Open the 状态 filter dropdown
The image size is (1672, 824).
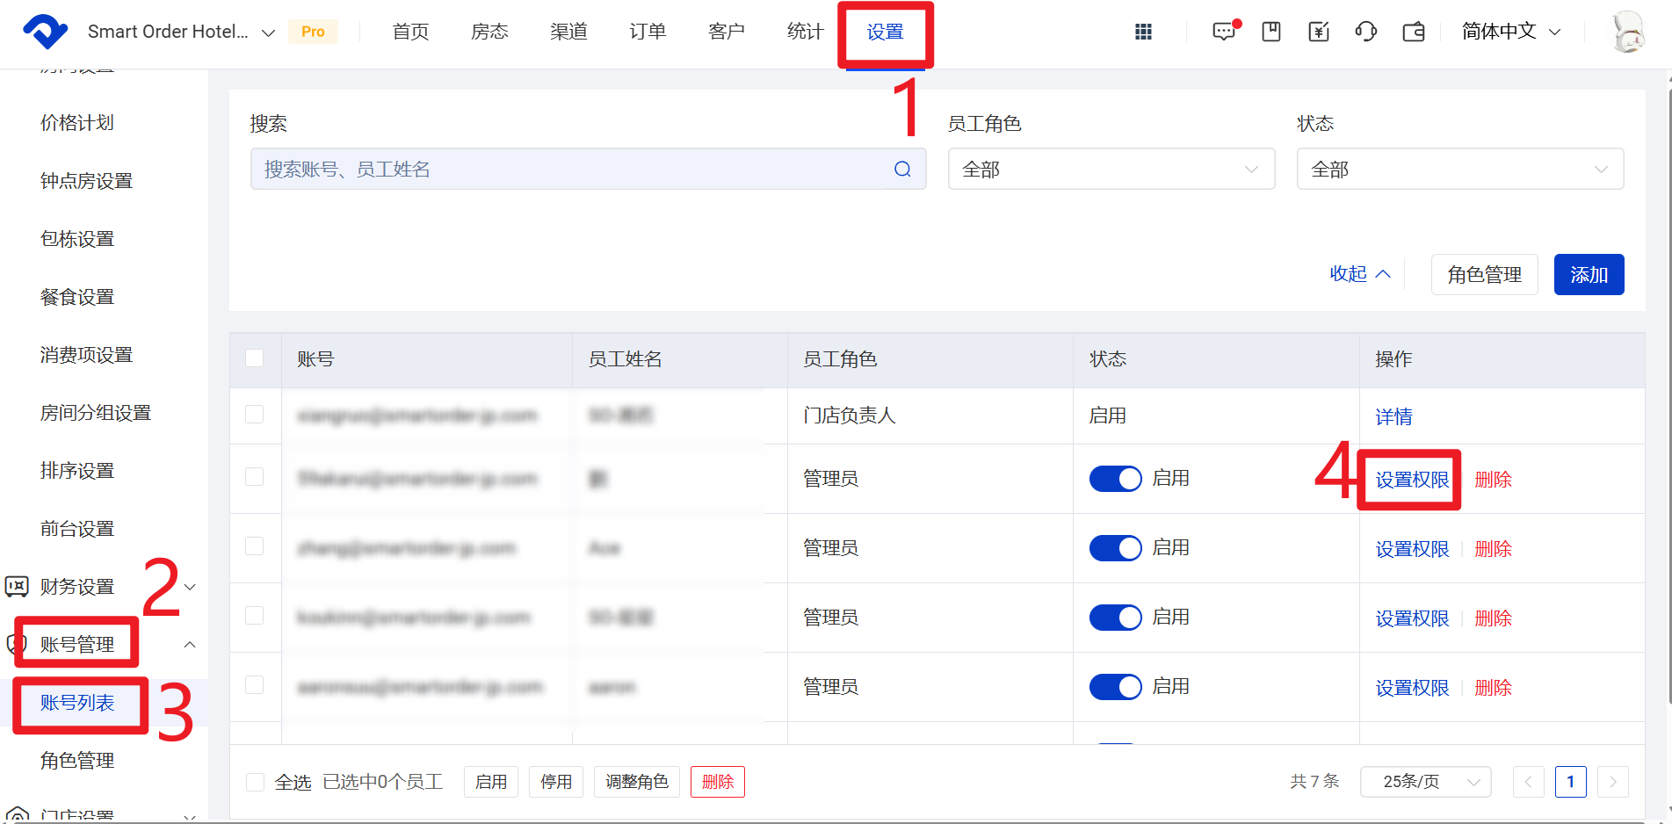[1459, 170]
